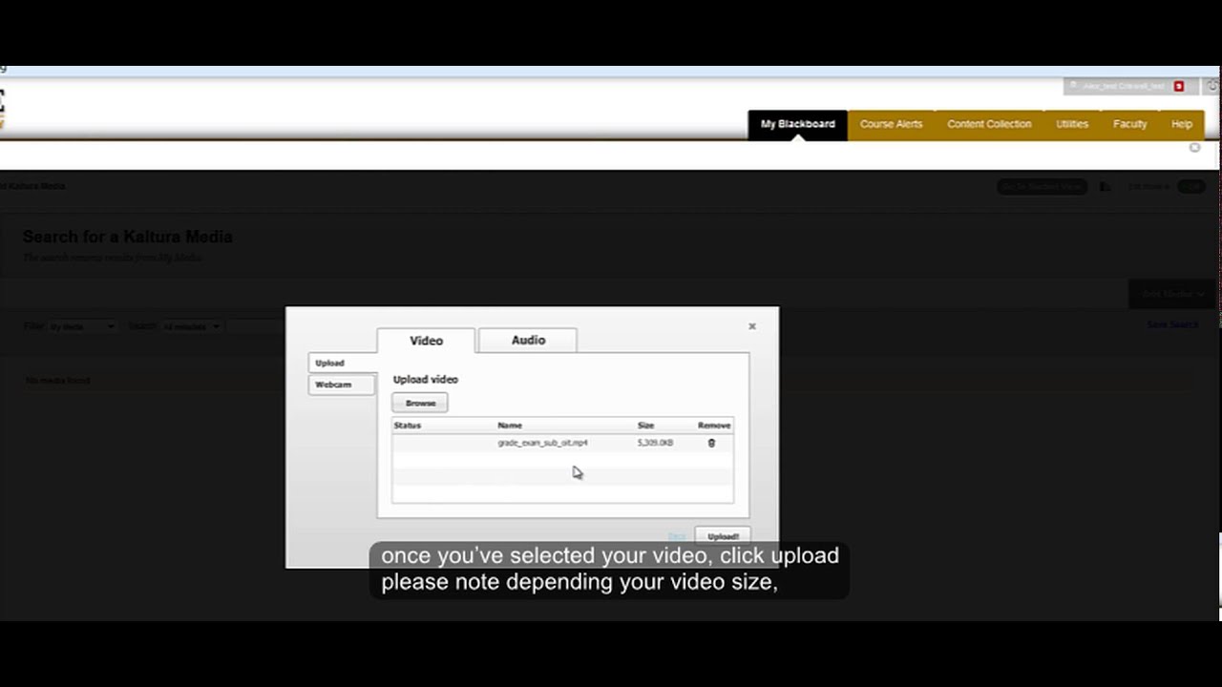Open the Course Alerts tab
1222x687 pixels.
(x=891, y=124)
